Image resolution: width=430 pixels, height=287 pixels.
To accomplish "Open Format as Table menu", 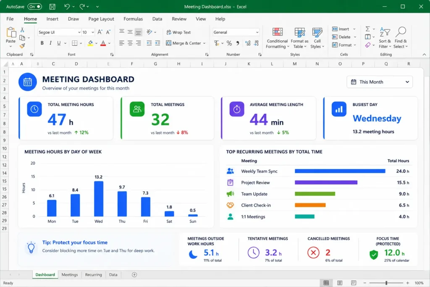I will click(x=299, y=38).
